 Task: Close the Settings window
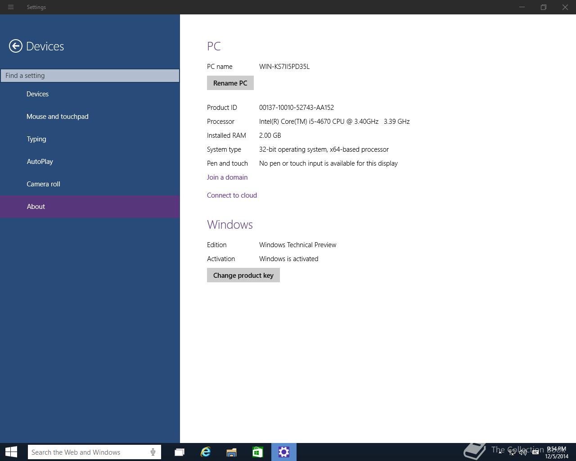tap(565, 7)
